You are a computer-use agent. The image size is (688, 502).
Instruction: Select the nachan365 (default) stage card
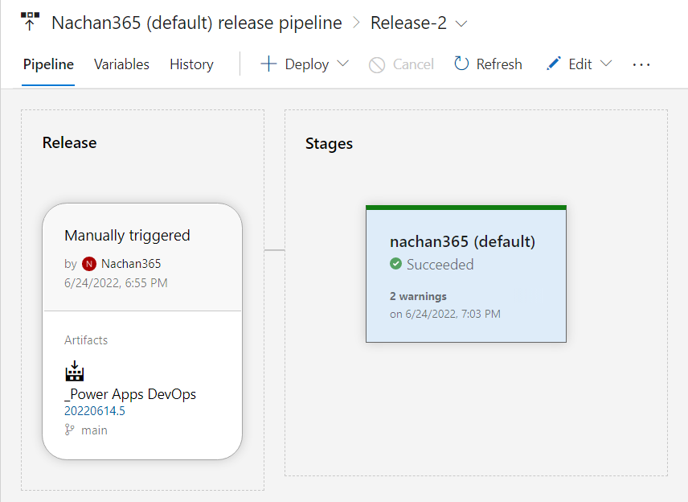[465, 275]
